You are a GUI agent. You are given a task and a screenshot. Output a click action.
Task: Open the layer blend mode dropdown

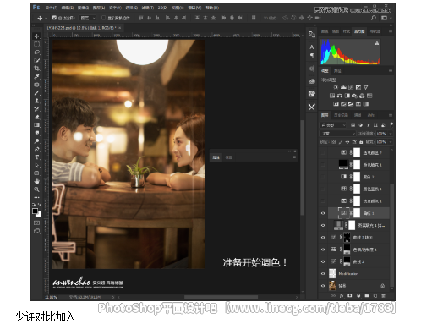(x=337, y=134)
